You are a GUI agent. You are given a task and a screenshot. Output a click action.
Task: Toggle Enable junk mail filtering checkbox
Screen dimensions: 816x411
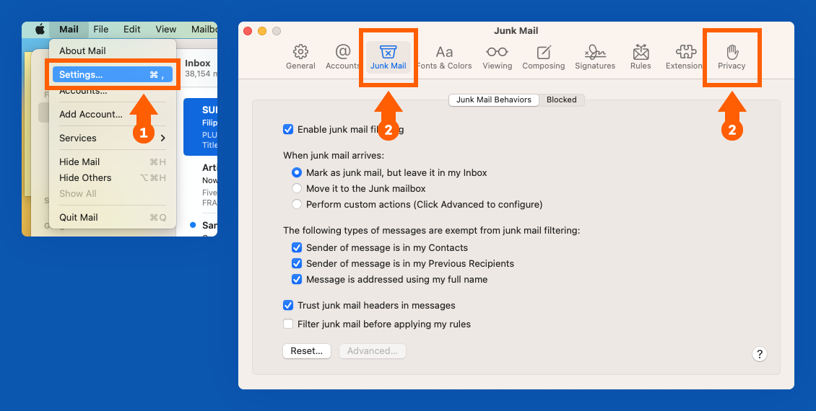288,129
